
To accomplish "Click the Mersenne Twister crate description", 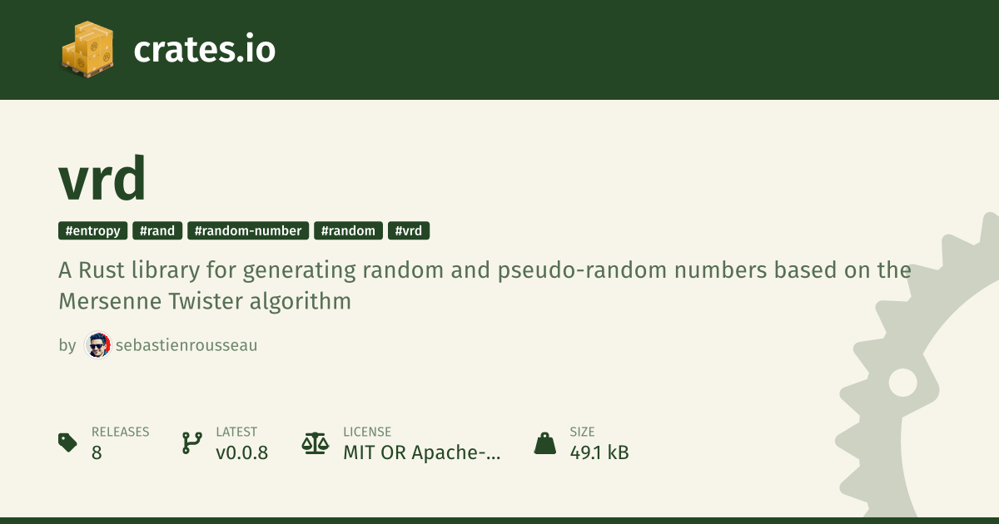I will pyautogui.click(x=485, y=285).
